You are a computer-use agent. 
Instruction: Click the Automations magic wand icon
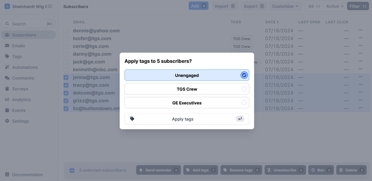[x=7, y=67]
